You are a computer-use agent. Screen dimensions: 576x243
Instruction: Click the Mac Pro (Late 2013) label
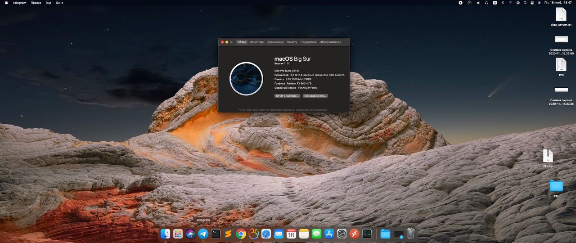coord(287,71)
